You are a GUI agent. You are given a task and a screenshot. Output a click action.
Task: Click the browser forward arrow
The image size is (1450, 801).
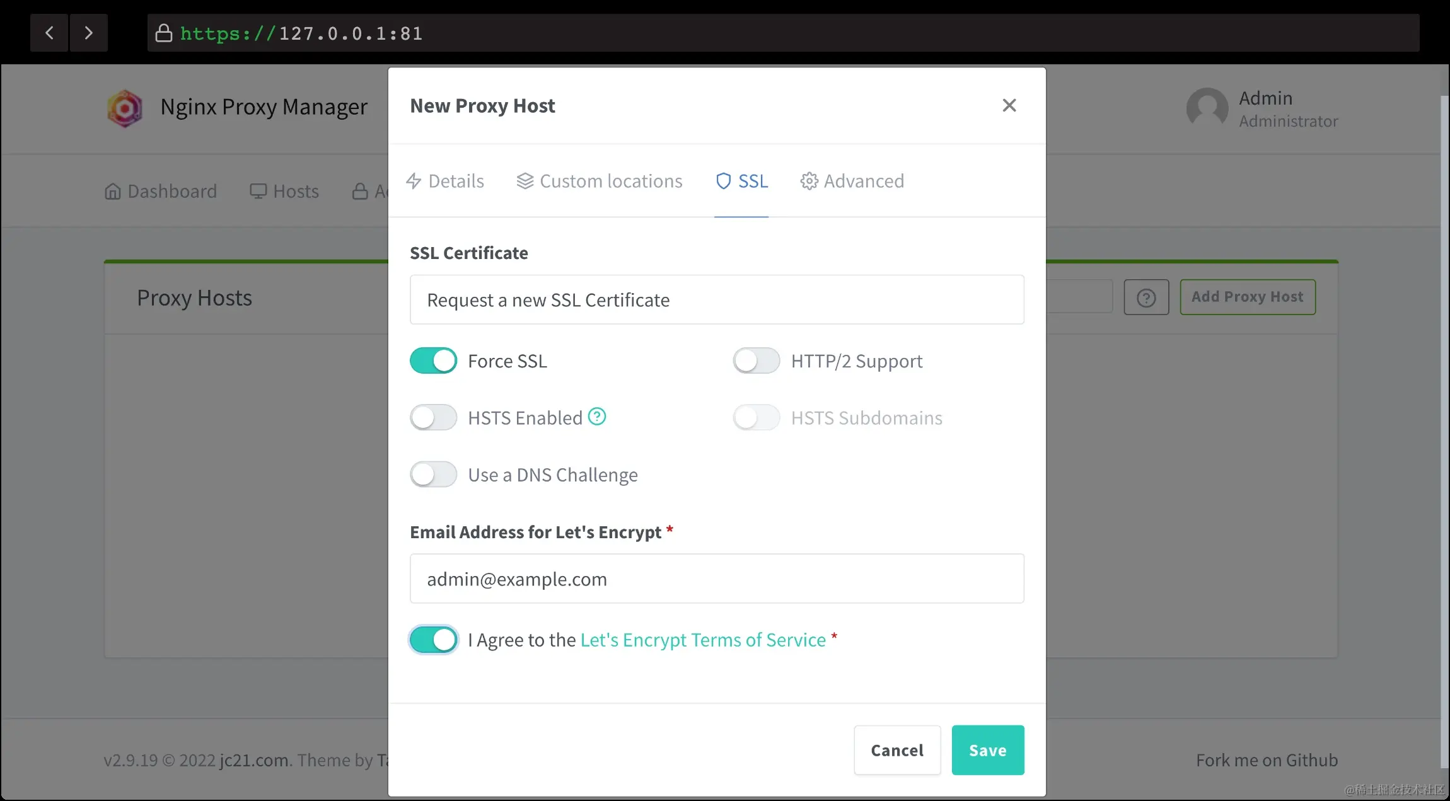(x=88, y=33)
